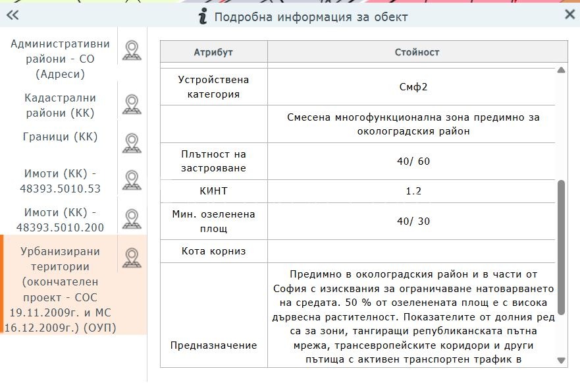580x383 pixels.
Task: Click the scrollbar thumb of the attribute table
Action: [x=562, y=244]
